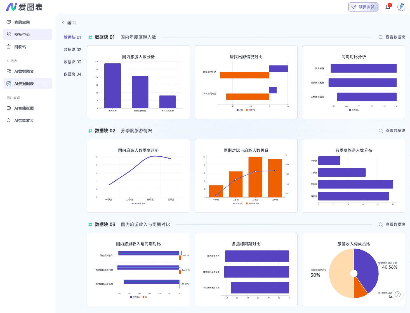Select the 国内旅游收入与同期对比 chart card

point(138,269)
